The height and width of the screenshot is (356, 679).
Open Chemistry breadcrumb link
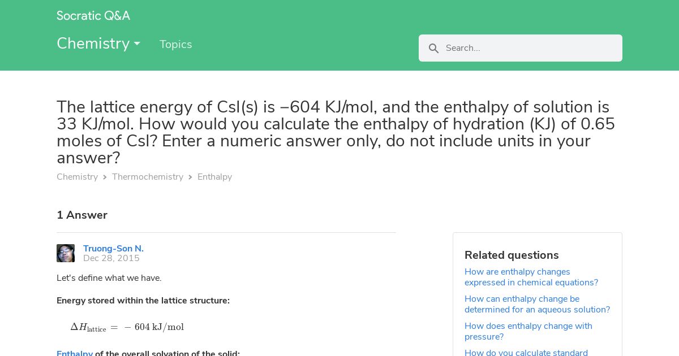(77, 177)
